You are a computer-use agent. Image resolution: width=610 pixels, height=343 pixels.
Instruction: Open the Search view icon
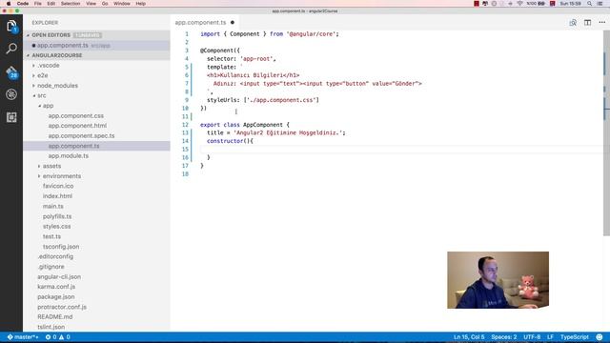(x=11, y=49)
